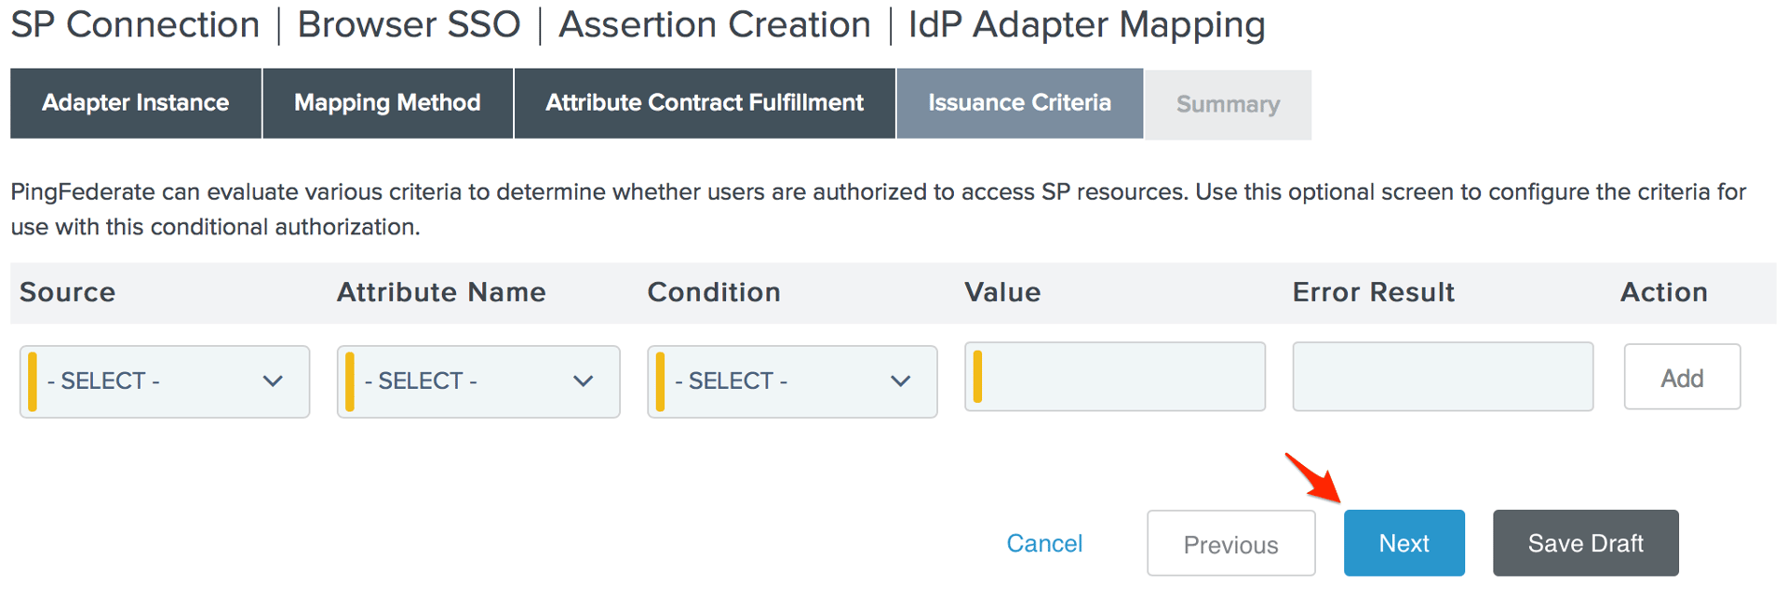Click the chevron arrow in Condition dropdown
This screenshot has width=1787, height=599.
(900, 381)
